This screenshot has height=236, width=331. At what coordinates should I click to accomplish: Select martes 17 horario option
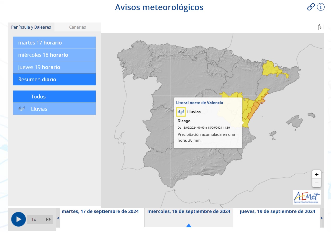(x=54, y=43)
